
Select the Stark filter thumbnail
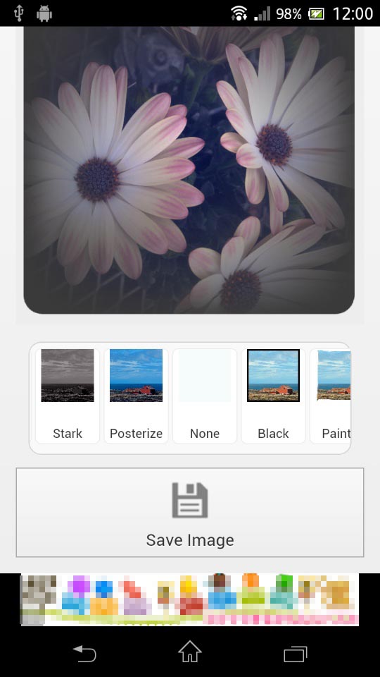68,375
